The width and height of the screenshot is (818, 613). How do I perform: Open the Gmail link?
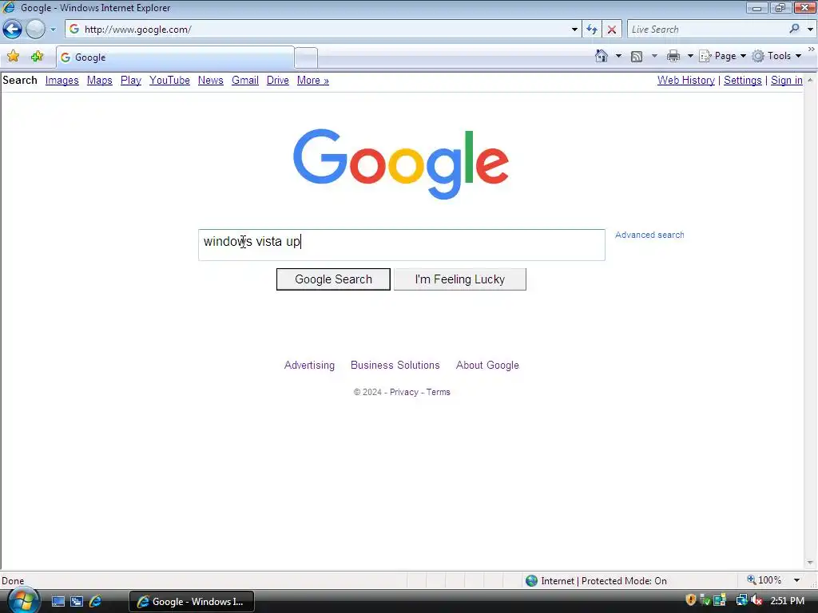(x=245, y=81)
